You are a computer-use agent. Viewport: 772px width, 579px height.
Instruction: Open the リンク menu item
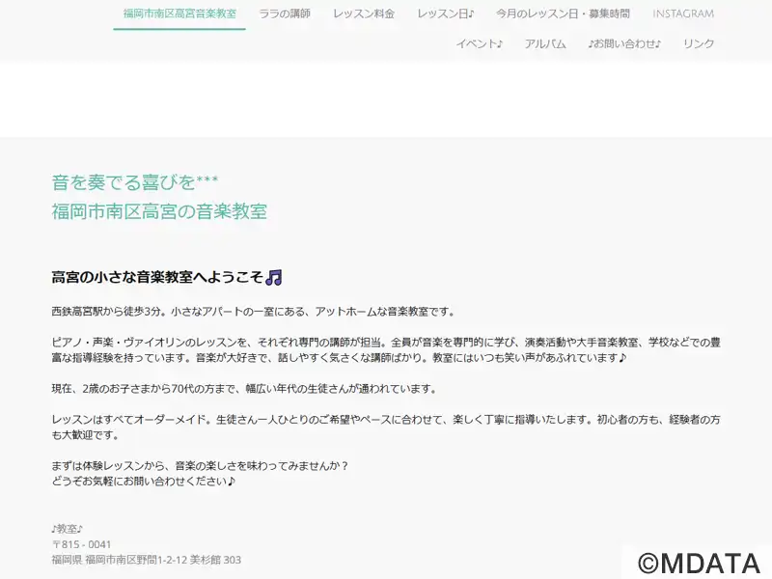(698, 43)
